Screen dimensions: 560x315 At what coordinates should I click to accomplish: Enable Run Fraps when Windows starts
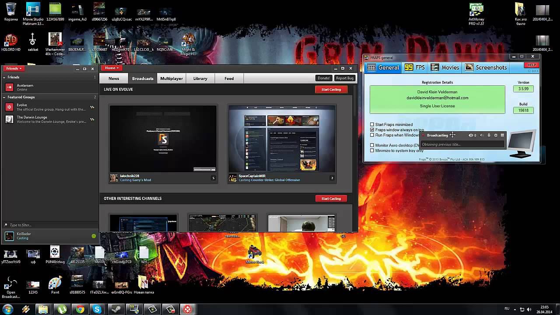coord(372,135)
